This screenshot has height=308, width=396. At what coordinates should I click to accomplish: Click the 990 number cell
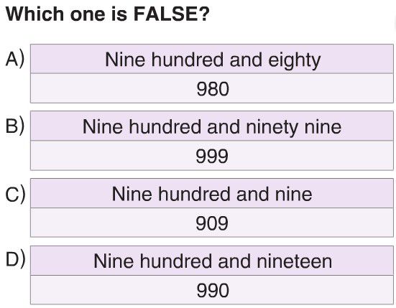click(x=212, y=290)
